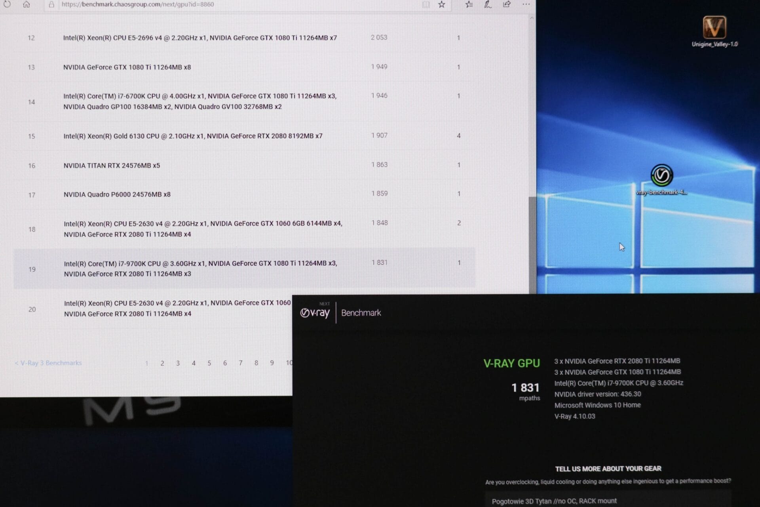Go to results page 2

(162, 363)
